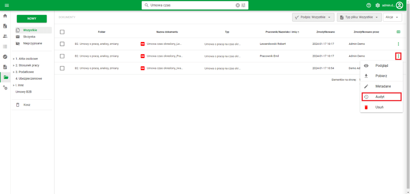Select checkbox for Pracownik Emil row

tap(62, 56)
